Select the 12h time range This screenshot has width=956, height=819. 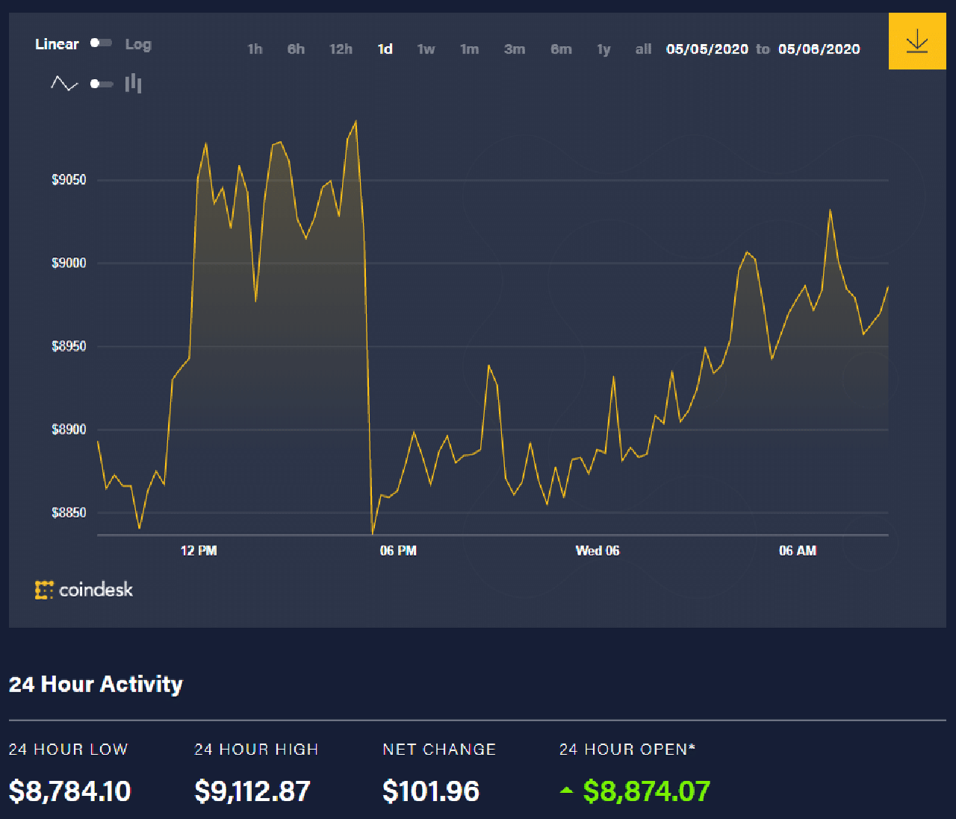[x=341, y=49]
